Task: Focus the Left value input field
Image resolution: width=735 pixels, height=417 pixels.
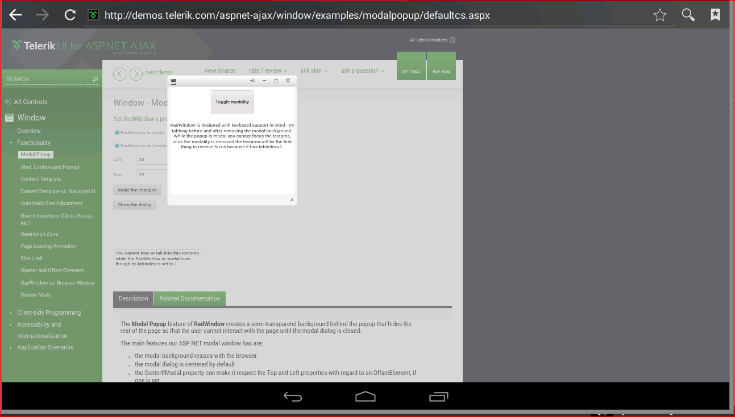Action: 152,160
